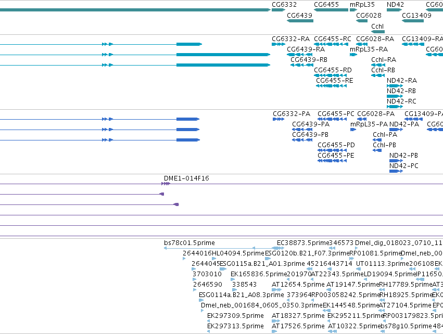443x334 pixels.
Task: Click the CG6455-PE protein label
Action: coord(336,156)
